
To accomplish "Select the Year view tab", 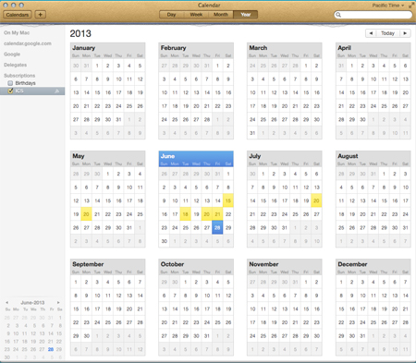I will (245, 15).
